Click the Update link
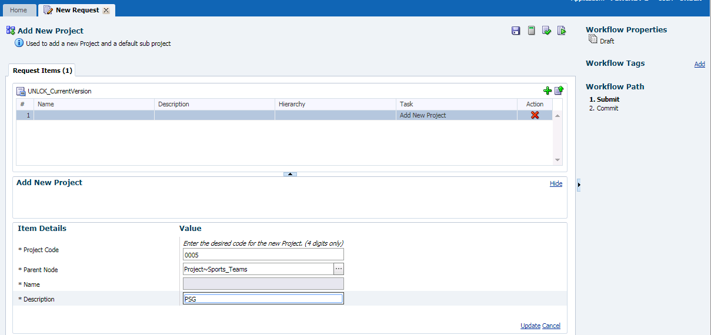The image size is (711, 335). pyautogui.click(x=530, y=326)
